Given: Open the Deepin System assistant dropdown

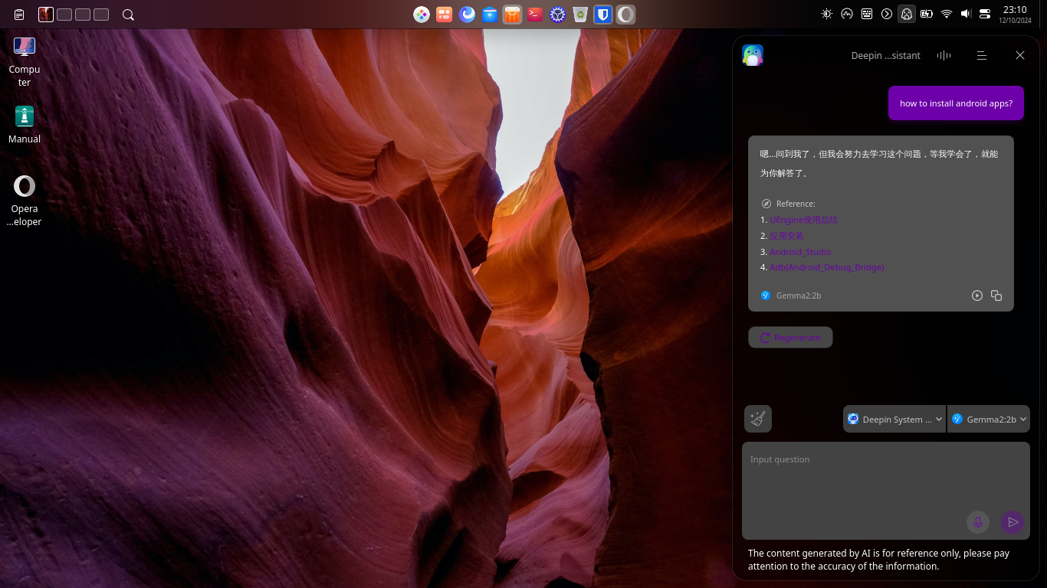Looking at the screenshot, I should (x=894, y=419).
